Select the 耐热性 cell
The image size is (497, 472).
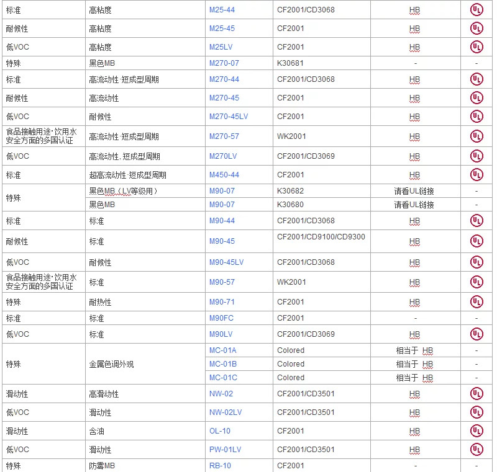(x=145, y=302)
